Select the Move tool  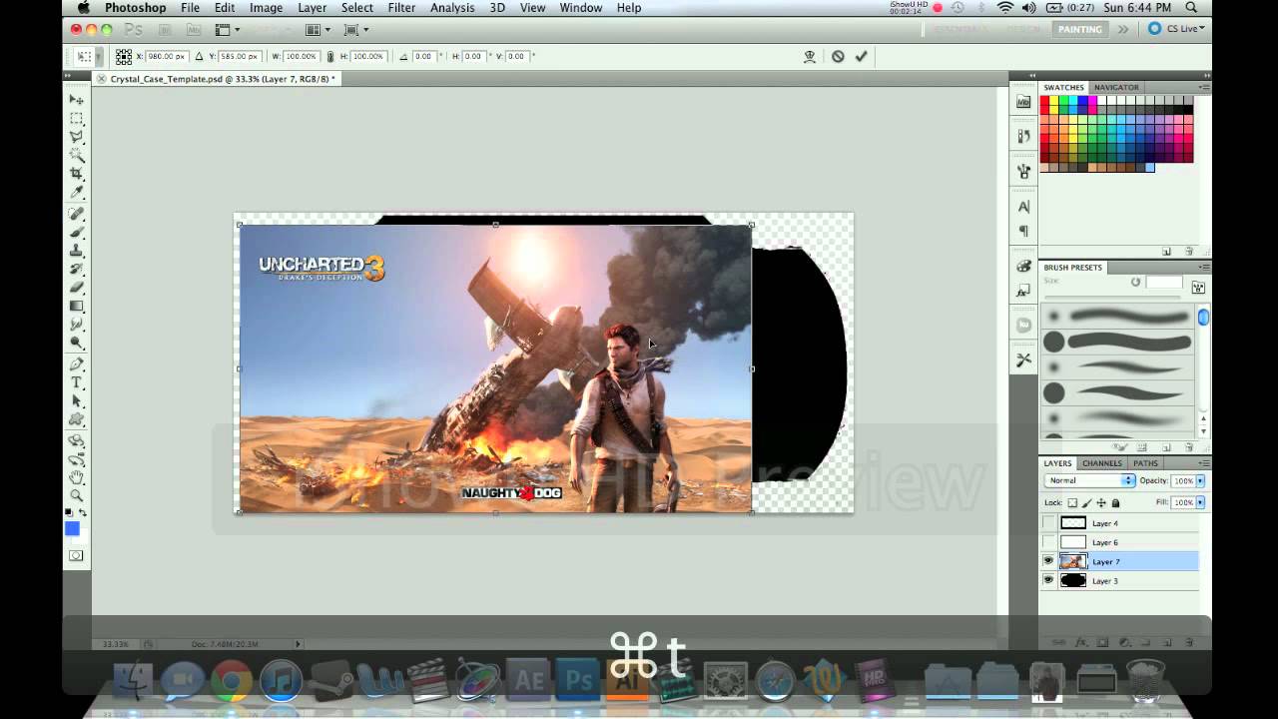tap(76, 99)
